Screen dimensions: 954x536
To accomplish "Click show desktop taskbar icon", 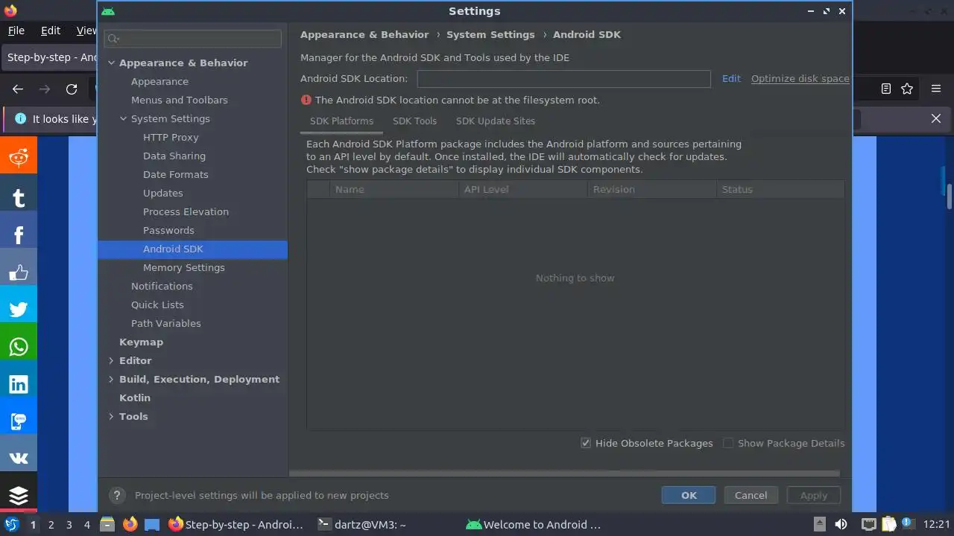I will (x=152, y=524).
